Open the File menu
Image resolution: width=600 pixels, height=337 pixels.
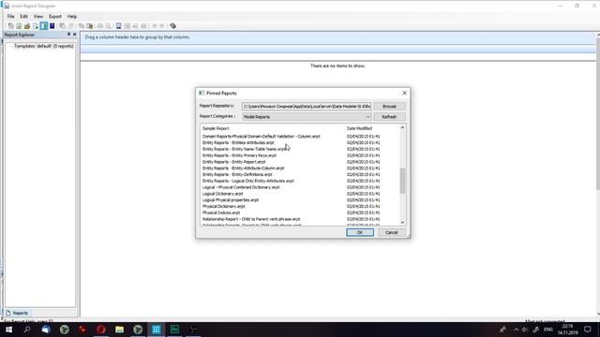point(10,17)
